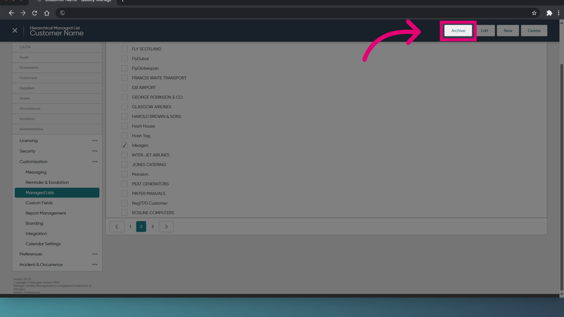
Task: Uncheck the Ideagen checkbox
Action: [x=125, y=145]
